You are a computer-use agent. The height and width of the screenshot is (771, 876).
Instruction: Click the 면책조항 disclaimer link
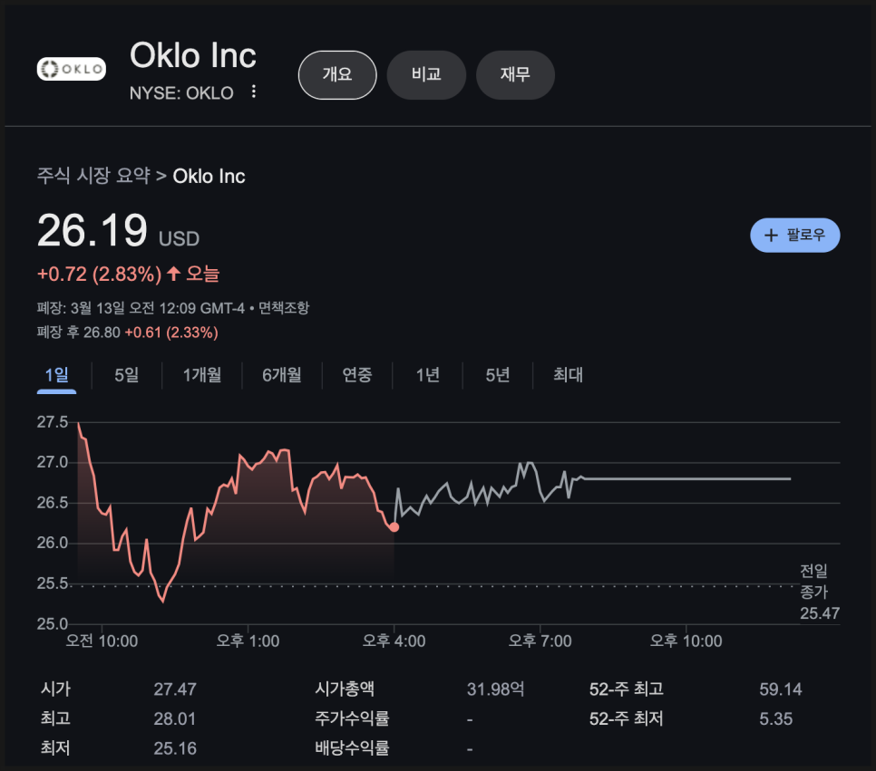(284, 308)
